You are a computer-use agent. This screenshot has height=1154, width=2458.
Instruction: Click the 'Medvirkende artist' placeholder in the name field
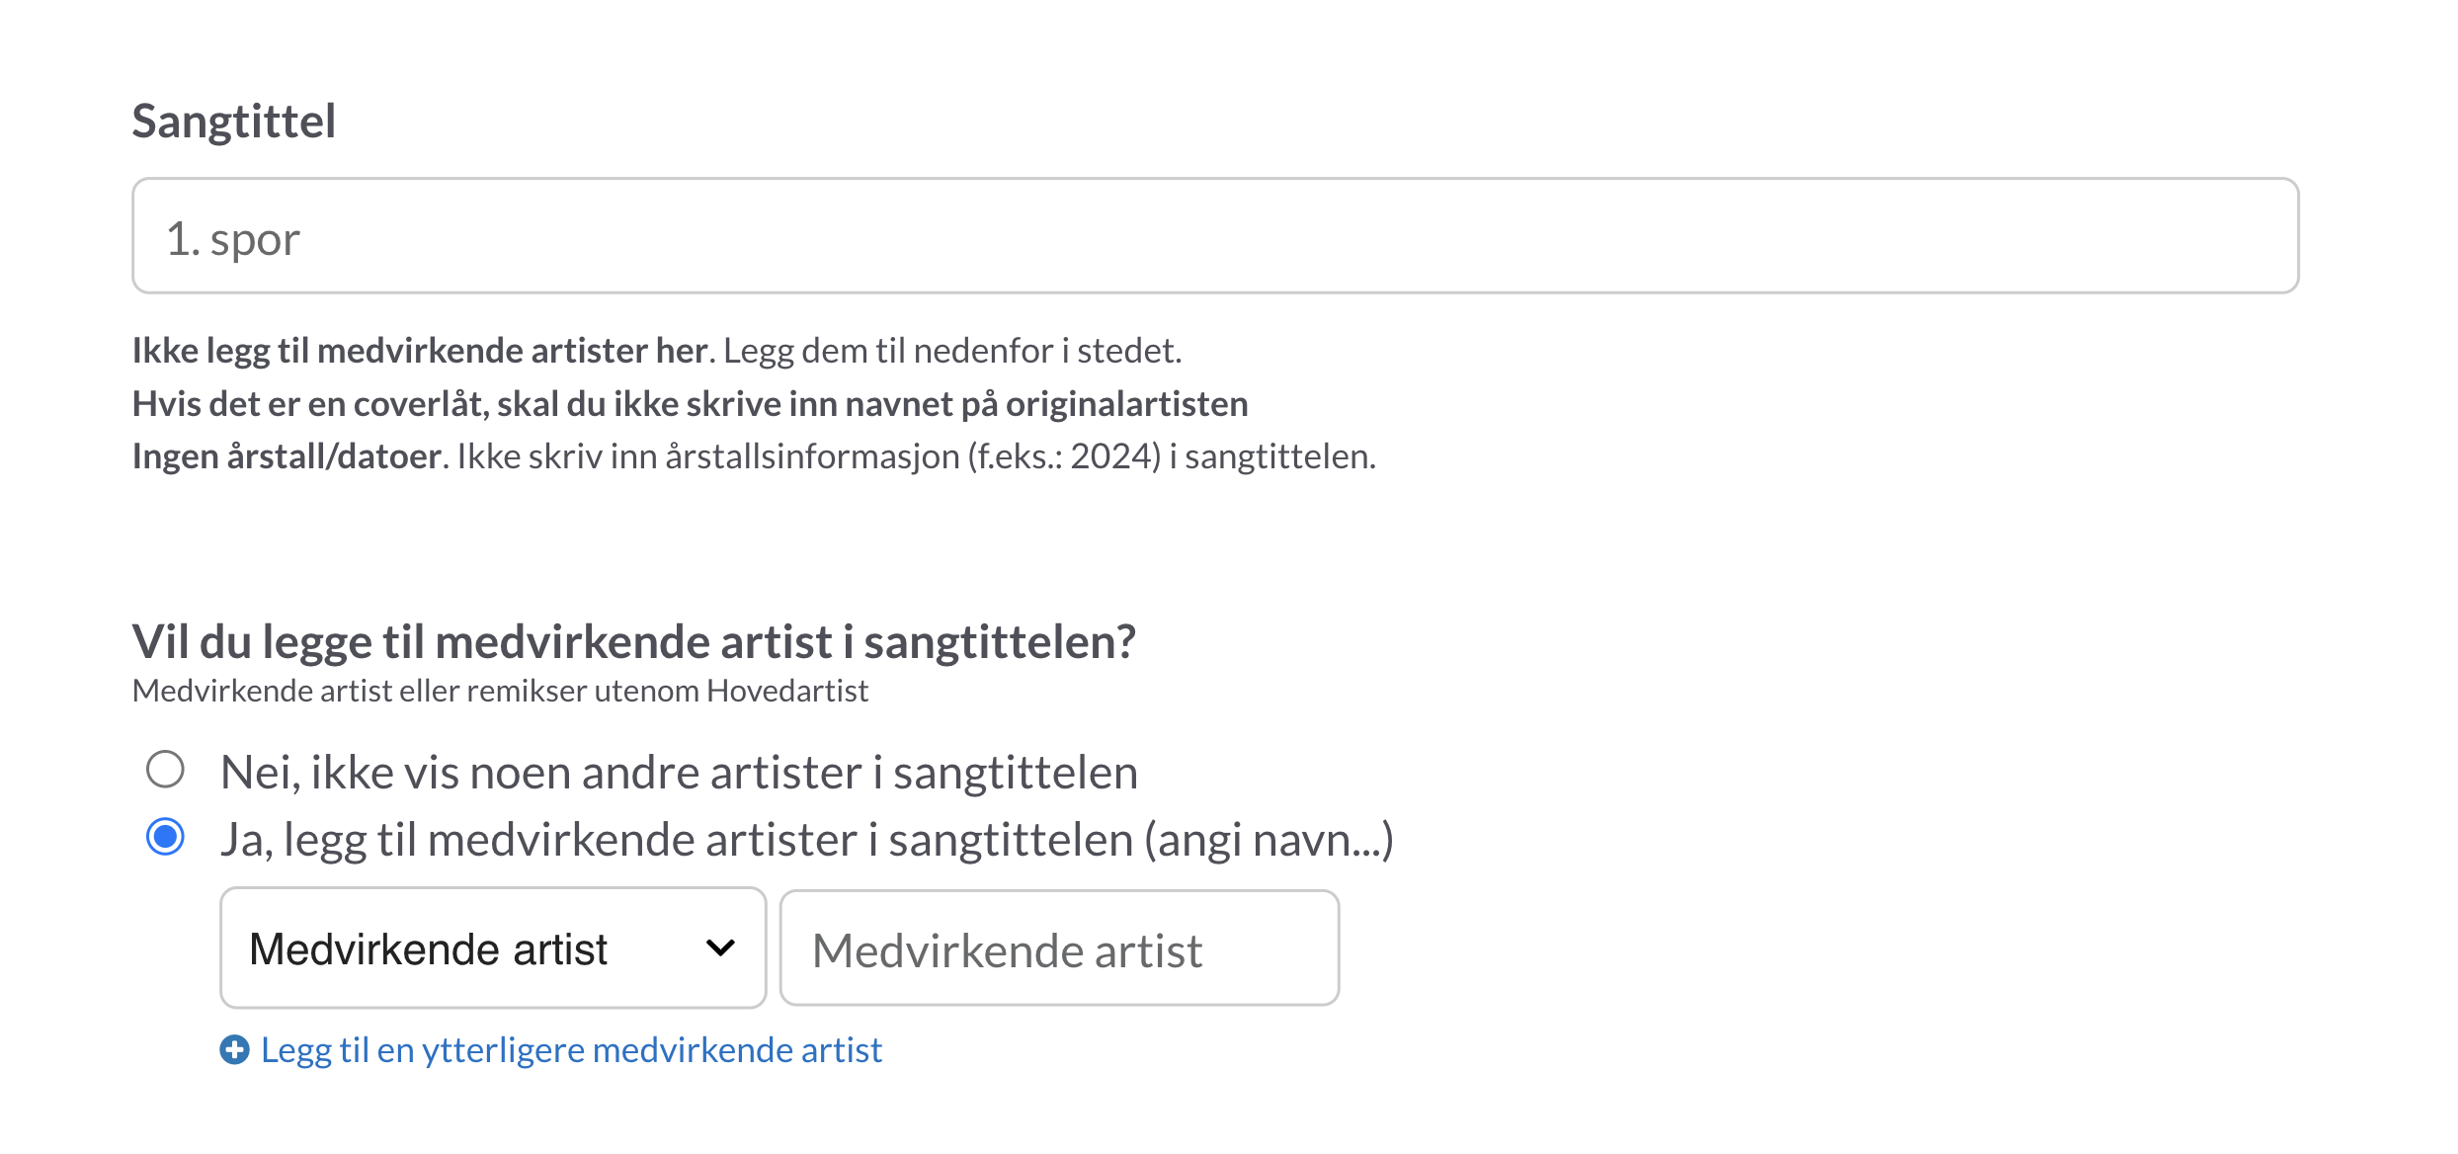tap(1007, 951)
